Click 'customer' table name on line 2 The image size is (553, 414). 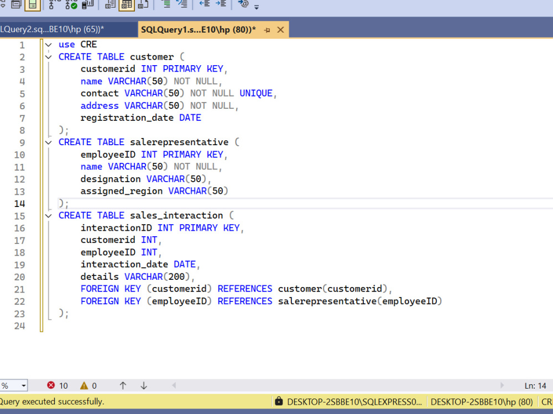(152, 57)
